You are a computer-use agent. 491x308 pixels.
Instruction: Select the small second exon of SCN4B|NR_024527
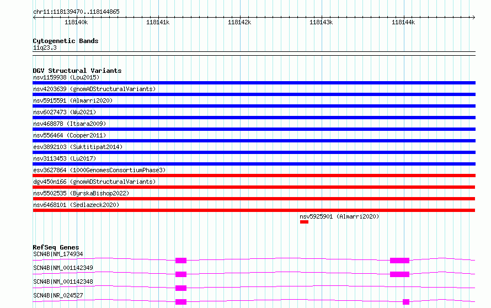[406, 302]
